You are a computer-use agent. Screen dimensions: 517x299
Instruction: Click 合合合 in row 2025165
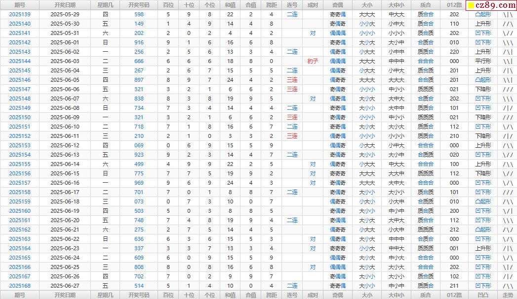425,258
